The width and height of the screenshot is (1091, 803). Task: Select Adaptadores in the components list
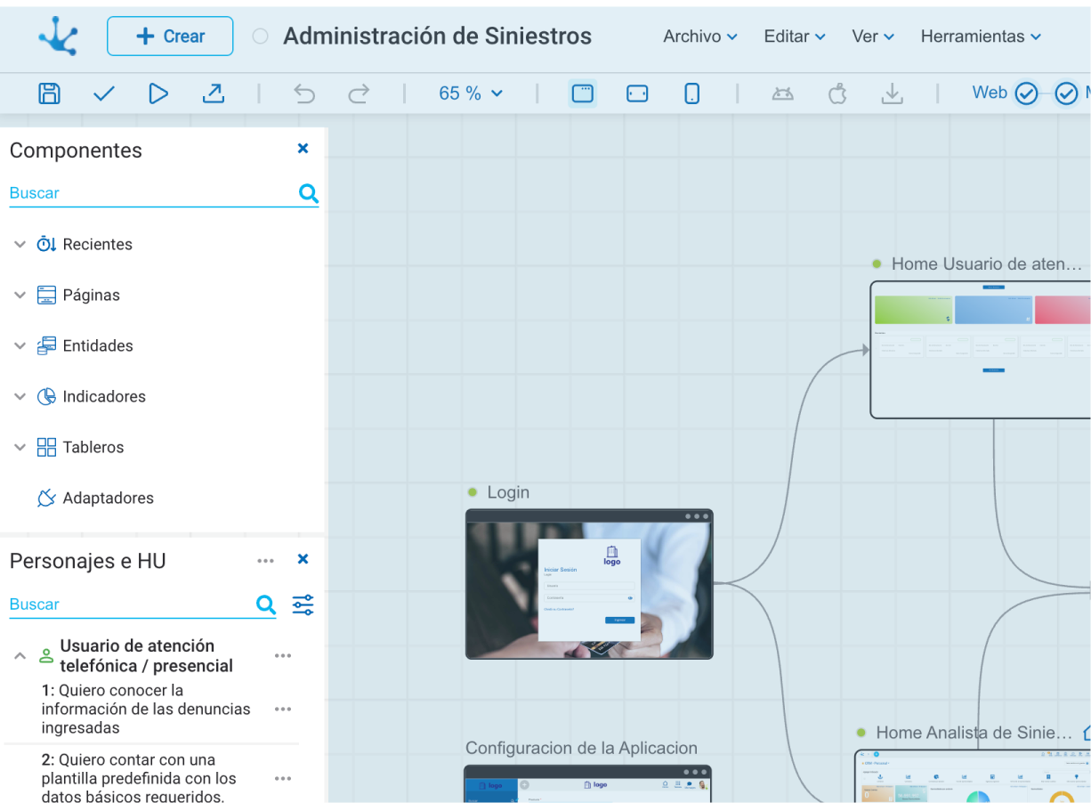pyautogui.click(x=108, y=499)
